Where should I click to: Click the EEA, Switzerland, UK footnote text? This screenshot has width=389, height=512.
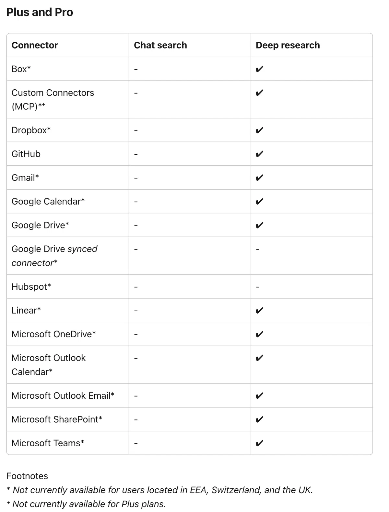[x=159, y=490]
